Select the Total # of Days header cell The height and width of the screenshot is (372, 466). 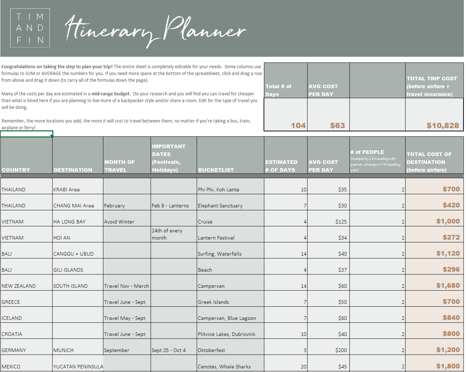pyautogui.click(x=286, y=80)
